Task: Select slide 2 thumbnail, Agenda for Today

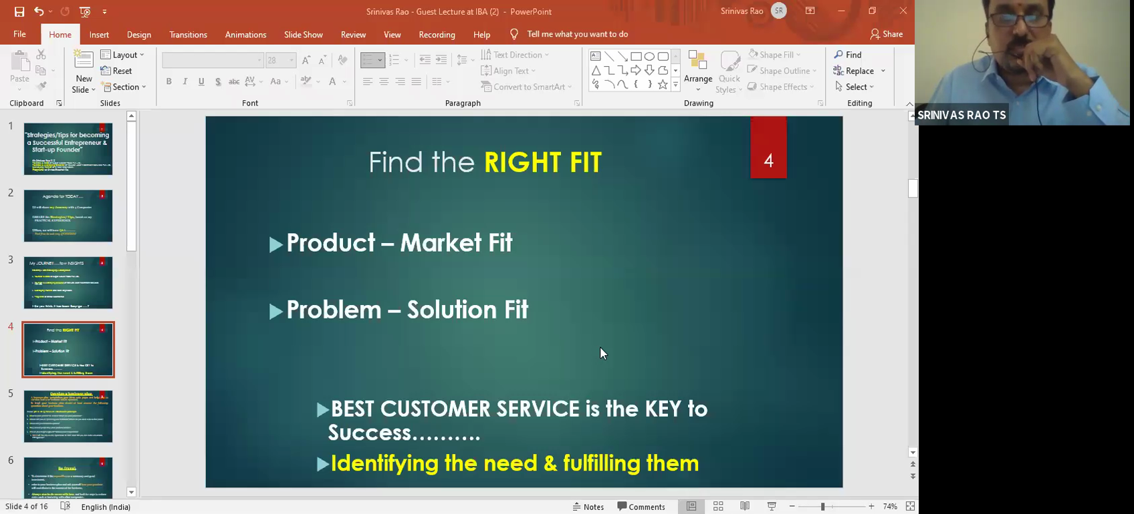Action: click(x=68, y=216)
